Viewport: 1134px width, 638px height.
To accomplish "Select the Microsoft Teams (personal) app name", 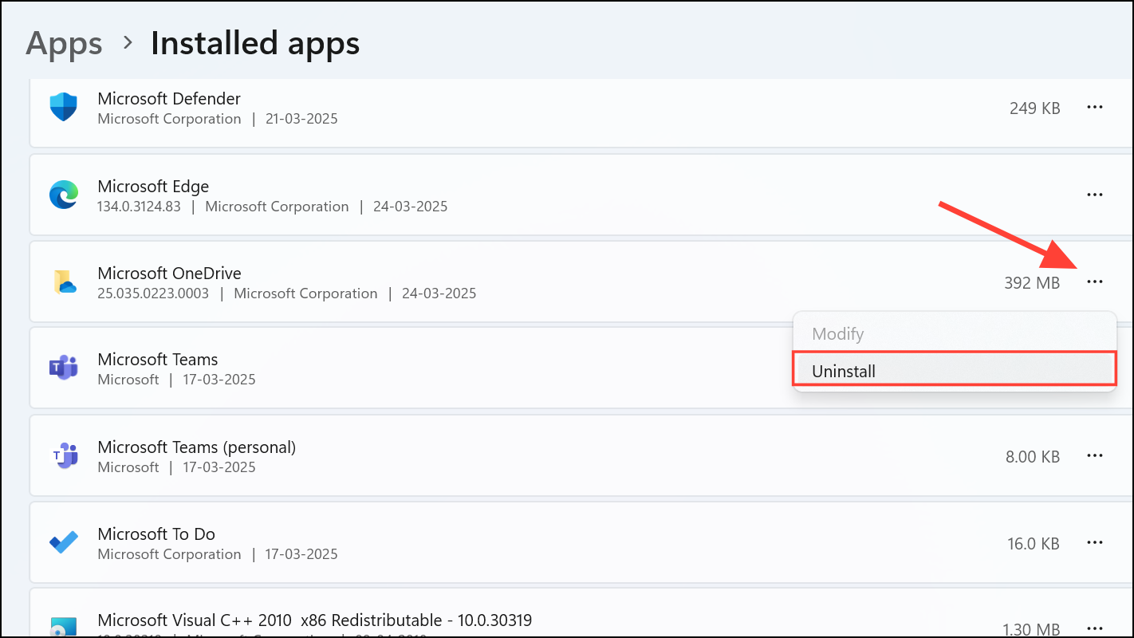I will coord(197,447).
